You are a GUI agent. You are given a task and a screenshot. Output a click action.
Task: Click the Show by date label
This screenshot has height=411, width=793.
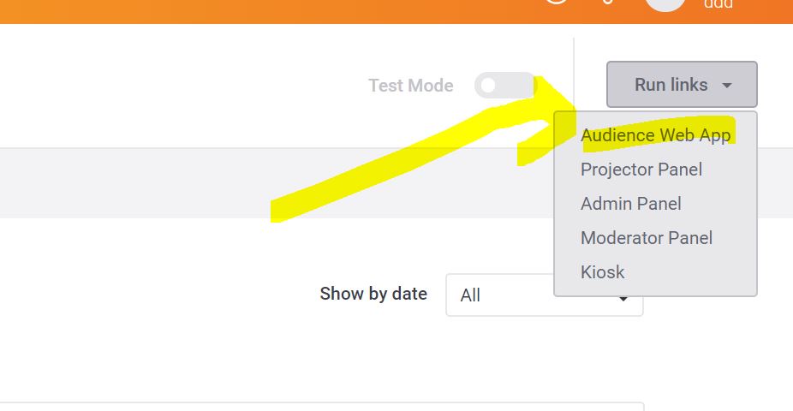point(373,294)
